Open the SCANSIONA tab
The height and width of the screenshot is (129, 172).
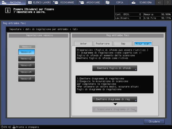(142, 2)
